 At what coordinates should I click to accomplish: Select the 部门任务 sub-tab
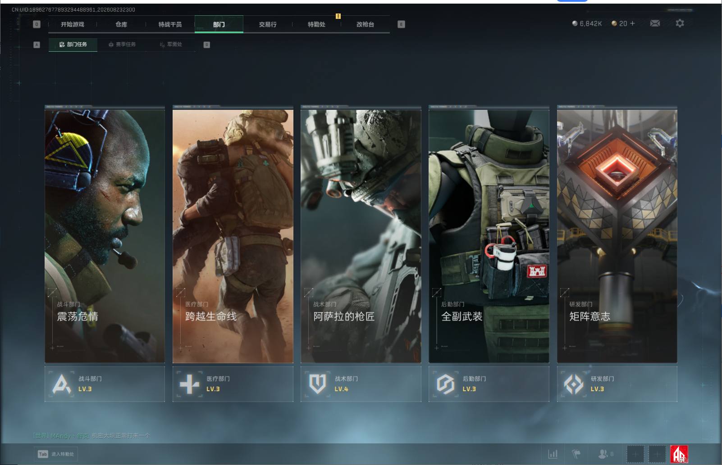73,45
